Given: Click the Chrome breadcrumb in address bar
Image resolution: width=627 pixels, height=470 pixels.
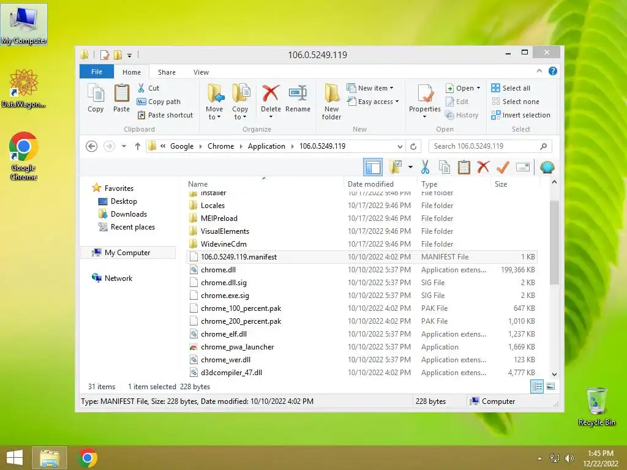Looking at the screenshot, I should pyautogui.click(x=220, y=146).
